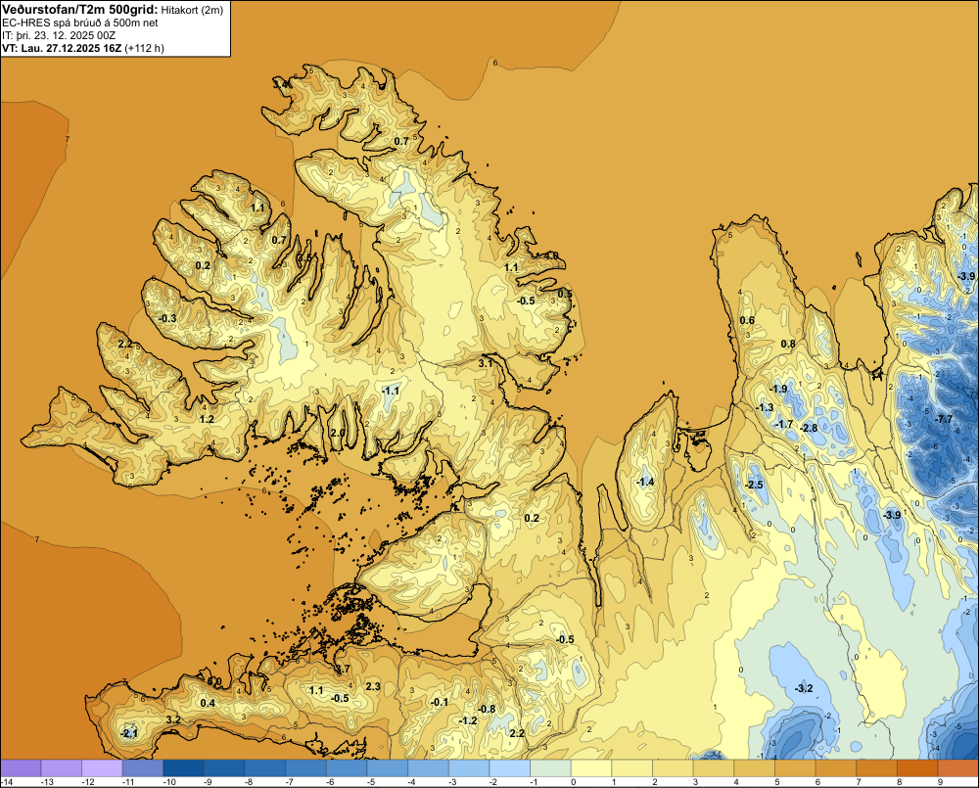
Task: Click the '3.1' temperature value
Action: [486, 363]
